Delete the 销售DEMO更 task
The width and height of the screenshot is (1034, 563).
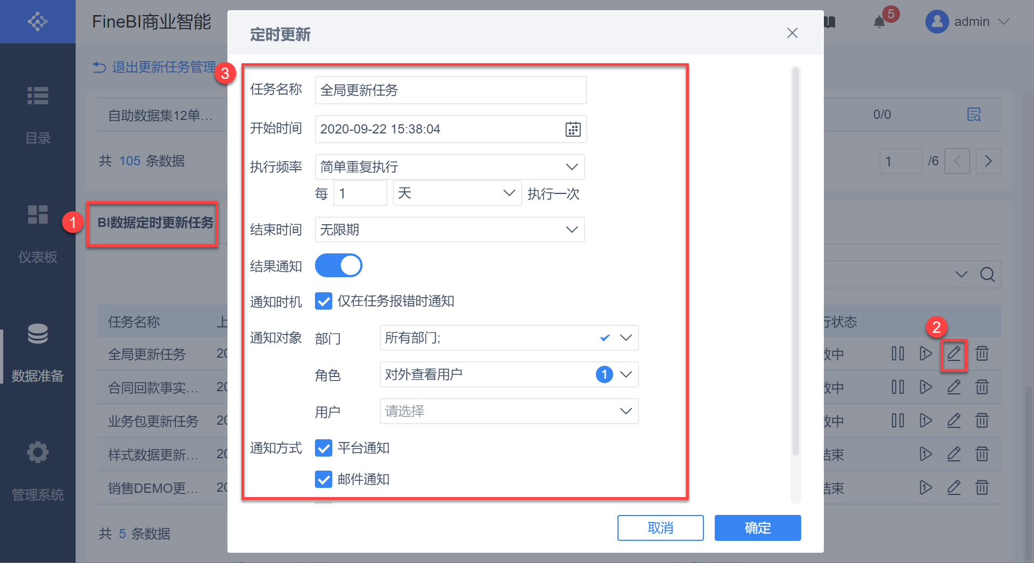click(x=982, y=488)
